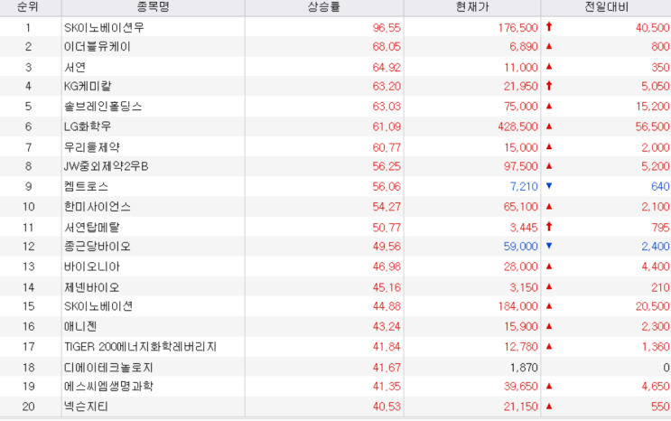This screenshot has width=671, height=421.
Task: Click red up triangle in 넥슨지티 row
Action: click(549, 406)
